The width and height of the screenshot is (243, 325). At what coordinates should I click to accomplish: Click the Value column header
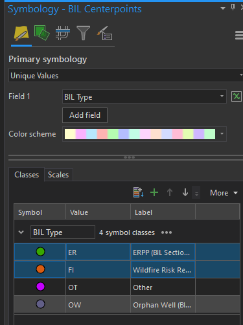pyautogui.click(x=98, y=212)
